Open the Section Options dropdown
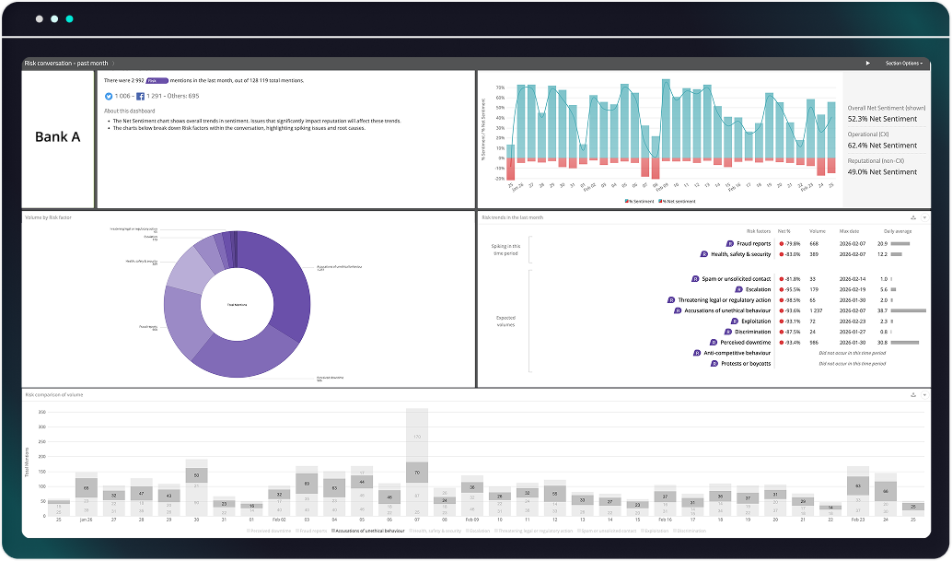The image size is (952, 561). 904,63
